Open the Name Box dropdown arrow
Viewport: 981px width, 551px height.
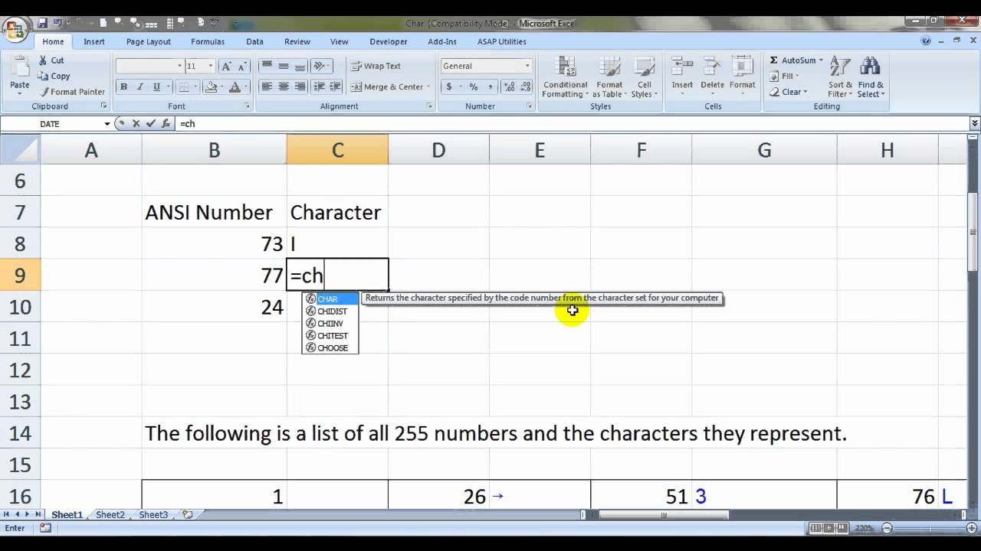pyautogui.click(x=107, y=123)
